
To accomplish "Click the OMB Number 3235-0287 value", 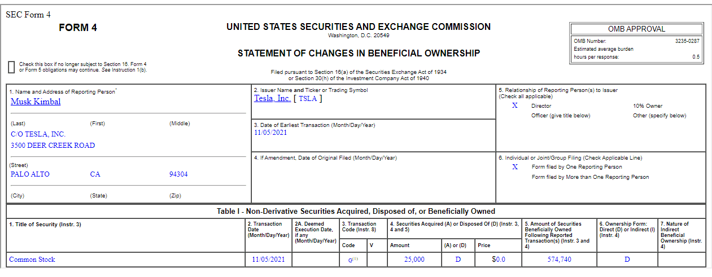I will coord(687,41).
